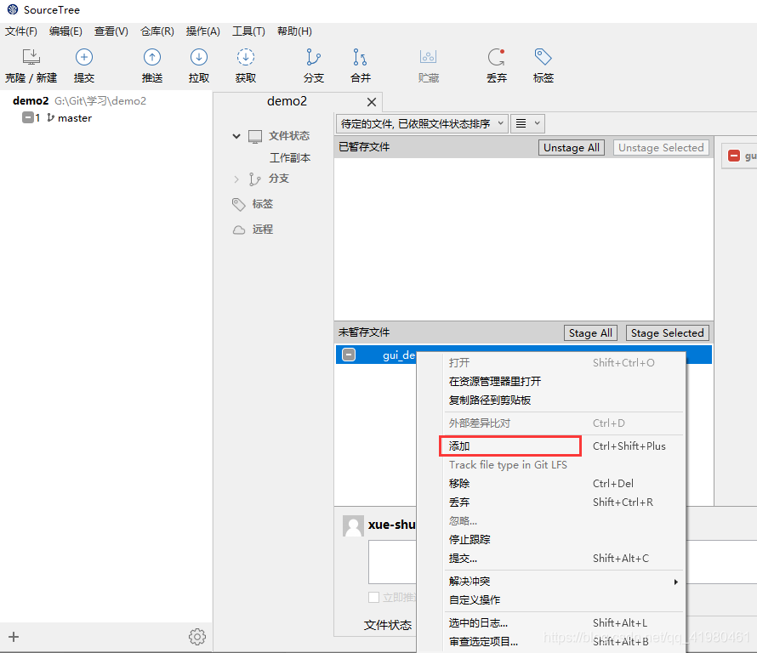Switch to the File Status (文件状态) bottom tab
757x653 pixels.
coord(387,626)
